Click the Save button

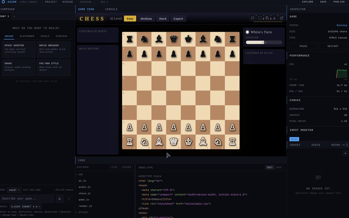(323, 2)
